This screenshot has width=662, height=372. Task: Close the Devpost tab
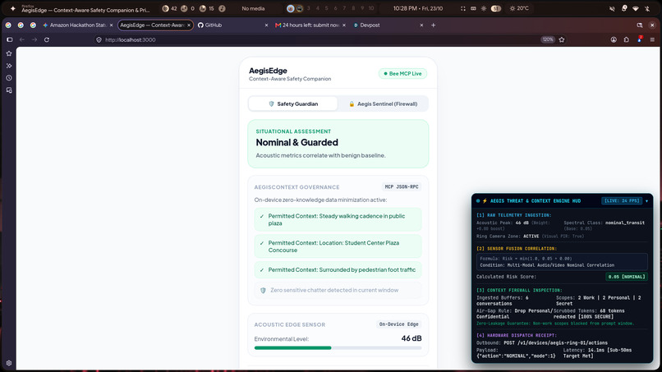(421, 25)
